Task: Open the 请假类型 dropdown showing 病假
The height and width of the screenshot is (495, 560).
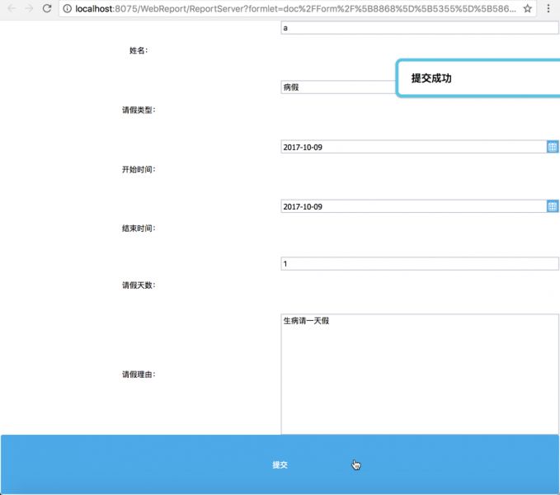Action: click(339, 87)
